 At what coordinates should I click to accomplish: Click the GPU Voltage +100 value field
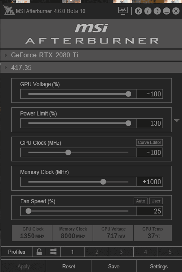149,94
